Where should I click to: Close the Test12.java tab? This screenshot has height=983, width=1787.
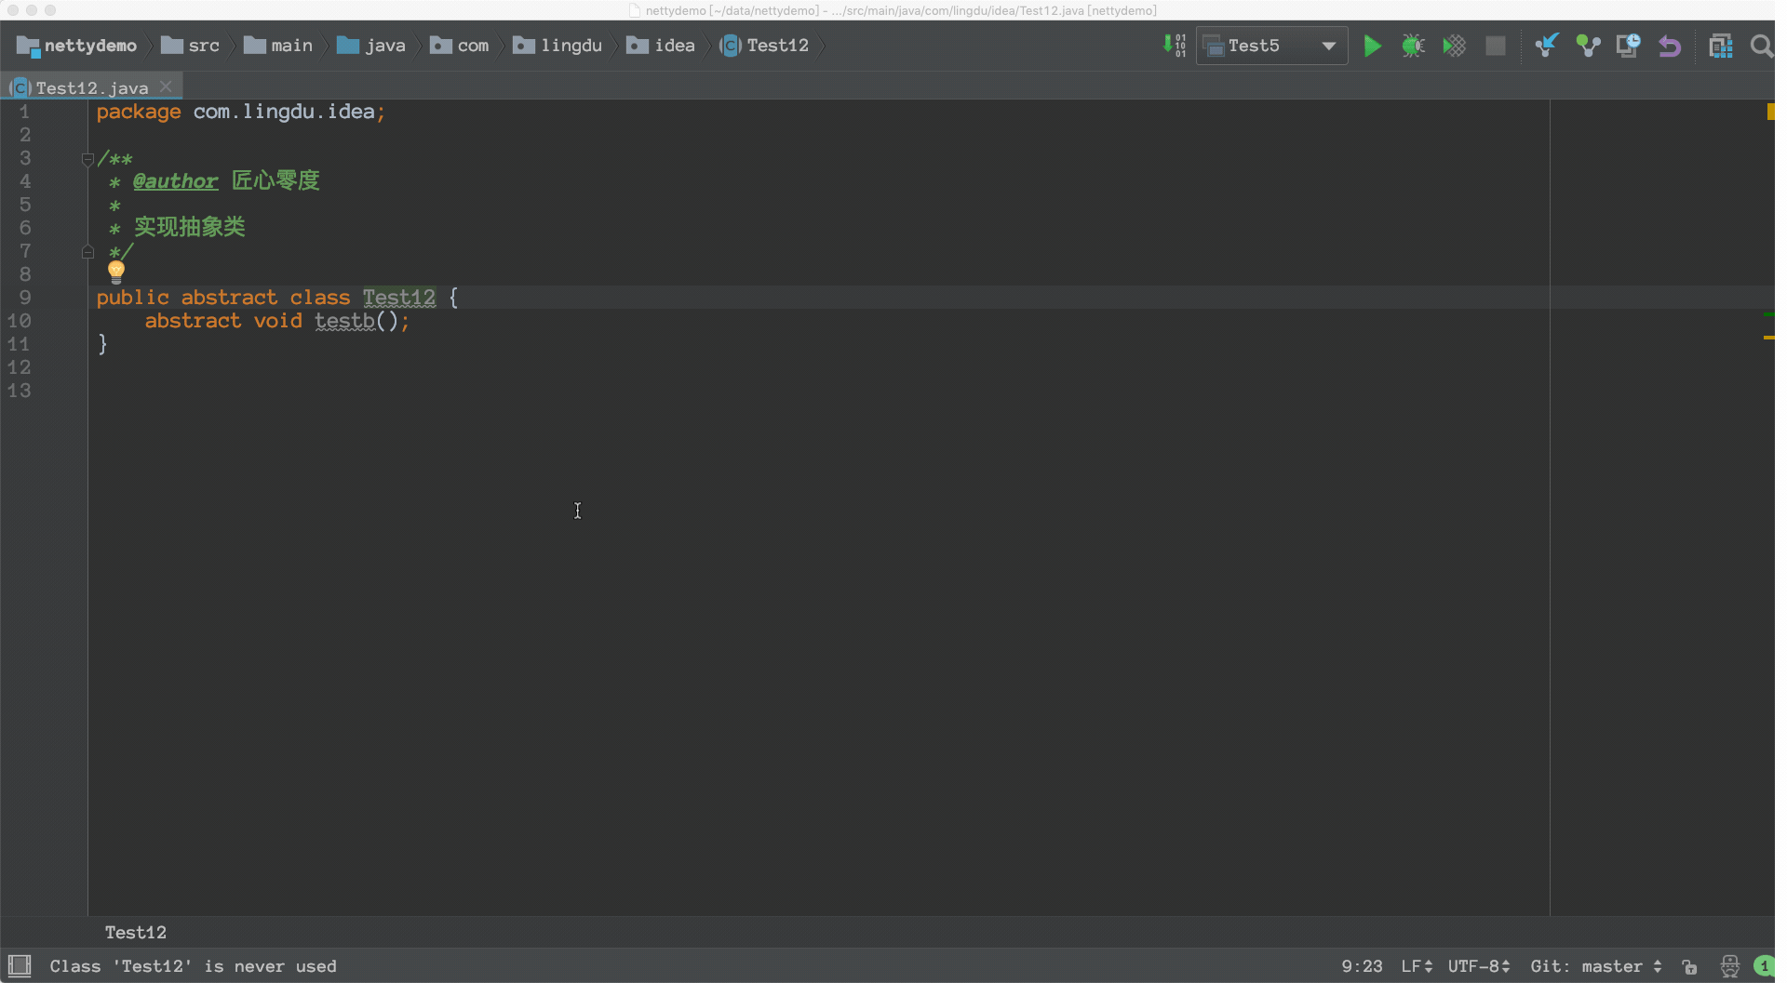pyautogui.click(x=166, y=86)
